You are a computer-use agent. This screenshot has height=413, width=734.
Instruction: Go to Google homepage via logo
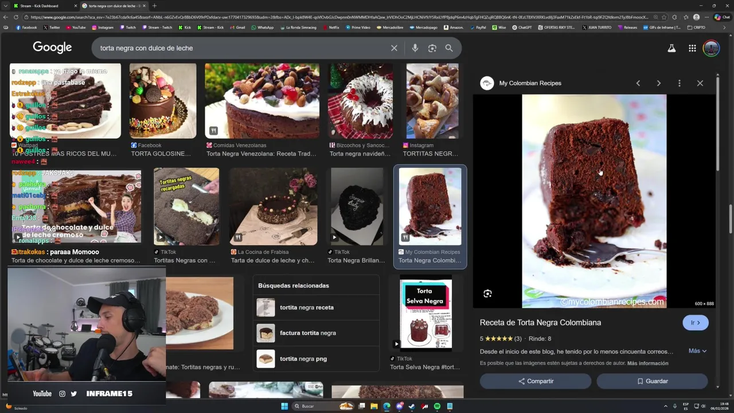click(52, 48)
